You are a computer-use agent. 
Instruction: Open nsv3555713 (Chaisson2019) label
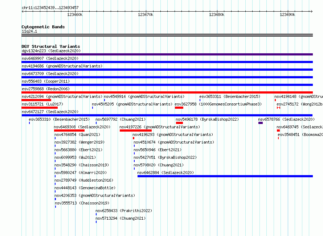tap(82, 203)
